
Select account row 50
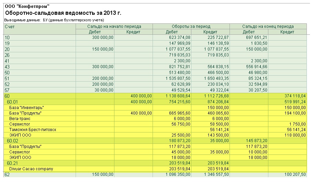pyautogui.click(x=155, y=73)
